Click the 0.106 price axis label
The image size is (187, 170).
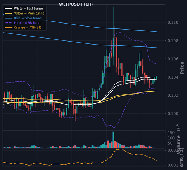pos(173,59)
